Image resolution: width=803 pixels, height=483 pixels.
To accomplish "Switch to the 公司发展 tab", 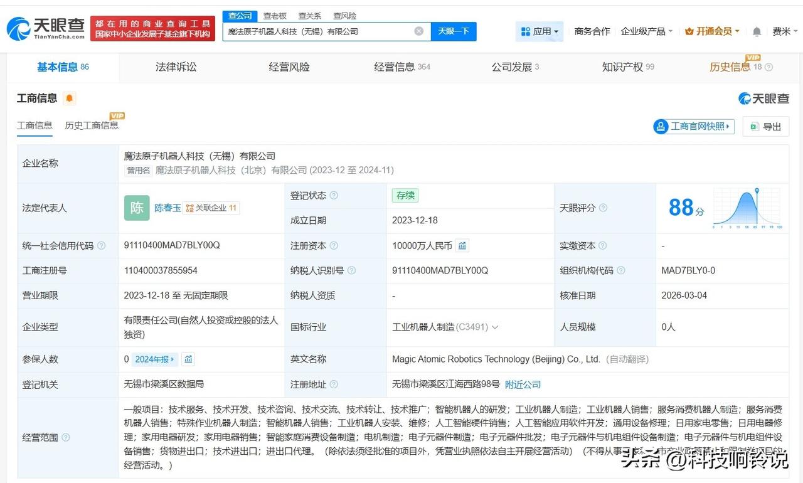I will (x=515, y=67).
